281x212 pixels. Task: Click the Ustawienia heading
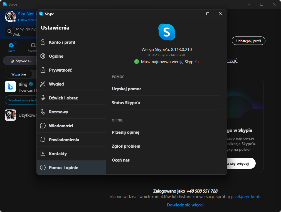click(55, 28)
